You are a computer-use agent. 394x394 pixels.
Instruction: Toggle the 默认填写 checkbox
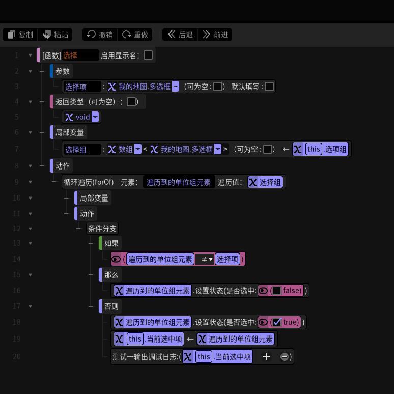(x=269, y=87)
